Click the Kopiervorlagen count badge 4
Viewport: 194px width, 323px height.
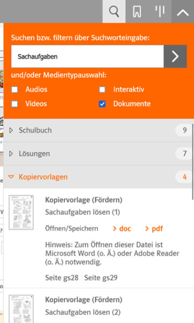184,177
